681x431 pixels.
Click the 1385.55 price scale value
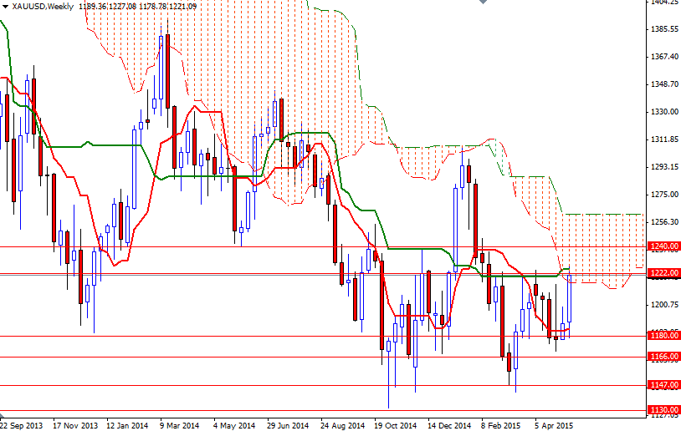pos(664,29)
